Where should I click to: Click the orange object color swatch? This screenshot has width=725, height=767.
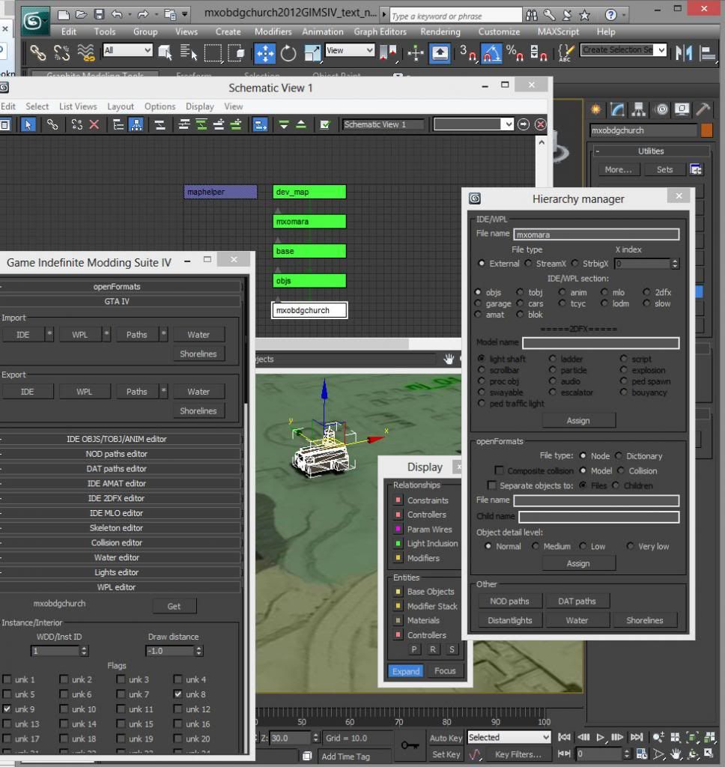(706, 130)
